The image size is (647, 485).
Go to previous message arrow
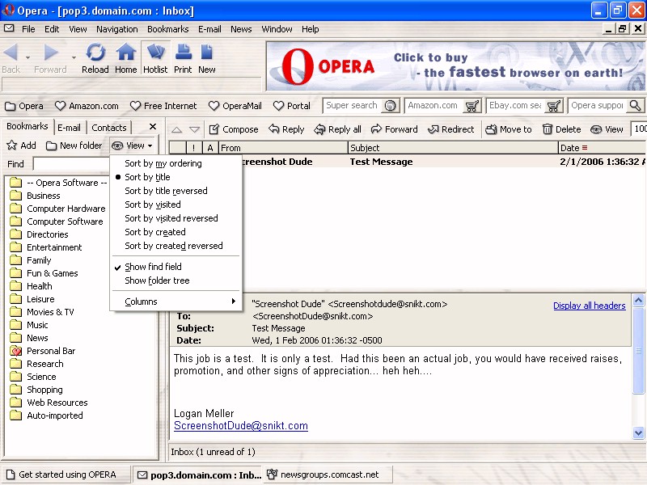176,130
